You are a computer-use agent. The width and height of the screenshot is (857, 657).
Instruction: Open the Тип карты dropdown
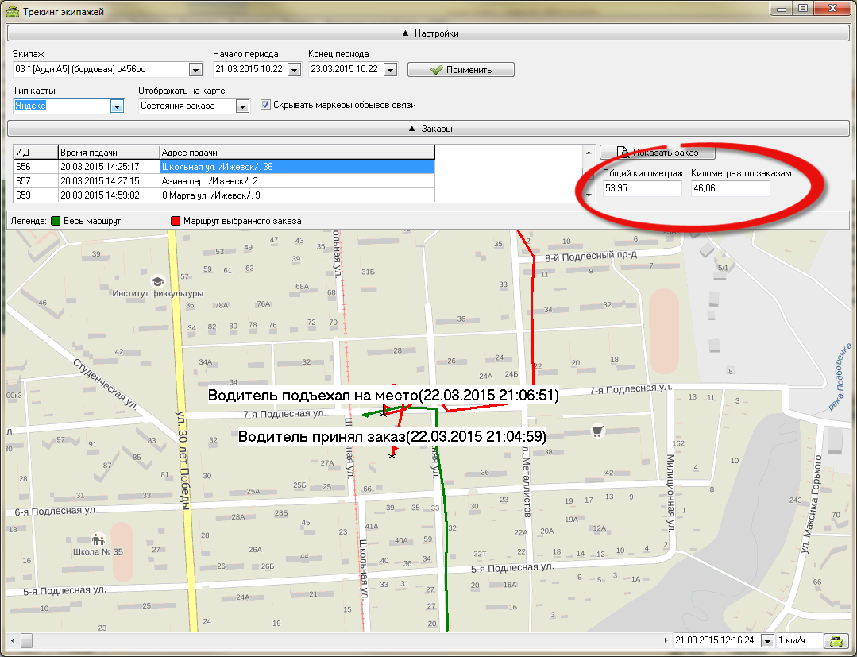[x=117, y=106]
